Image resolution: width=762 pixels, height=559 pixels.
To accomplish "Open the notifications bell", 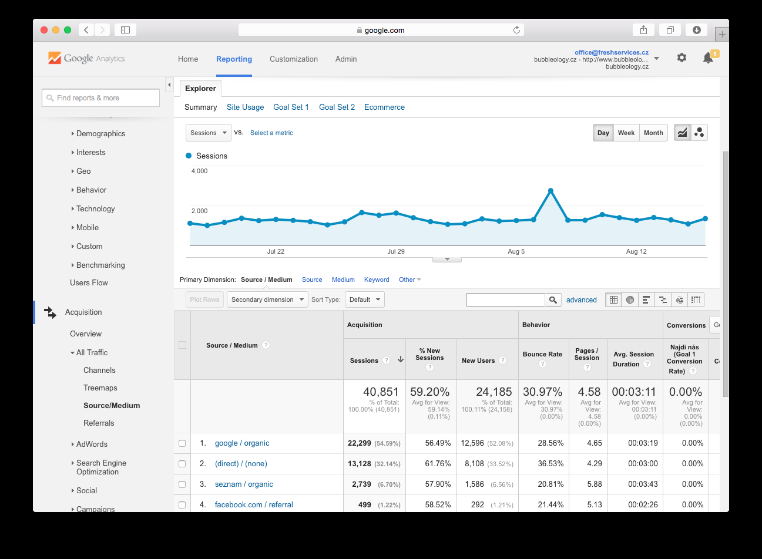I will point(708,58).
